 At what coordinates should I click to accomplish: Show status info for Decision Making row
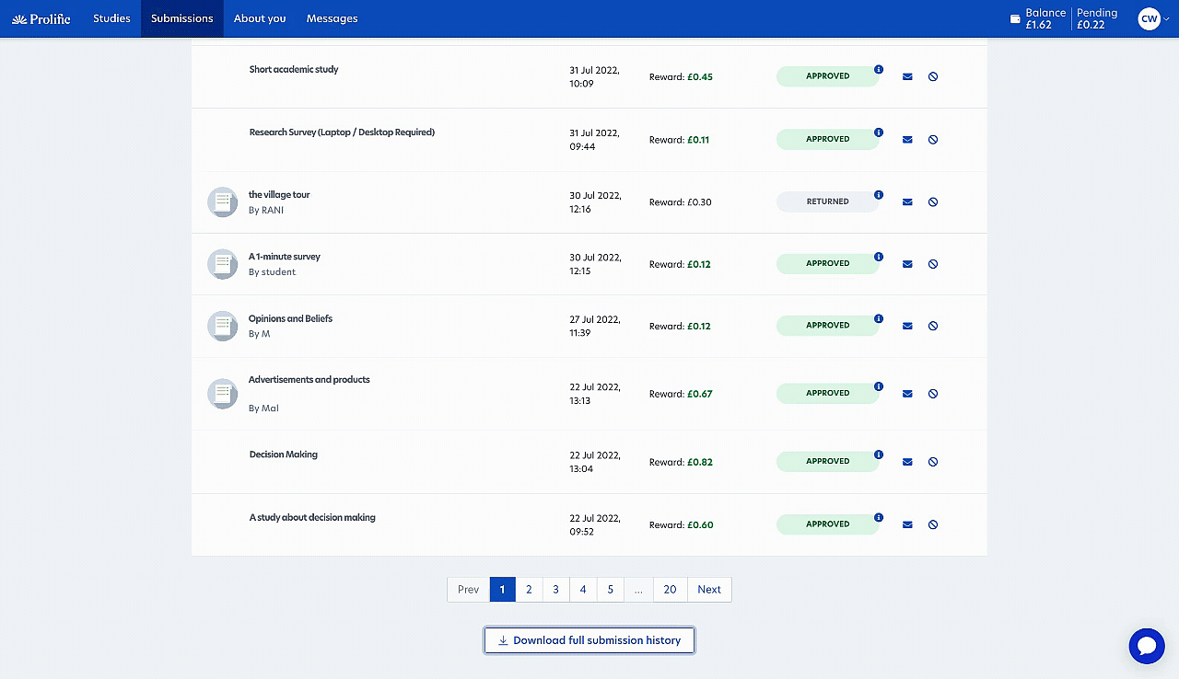879,455
